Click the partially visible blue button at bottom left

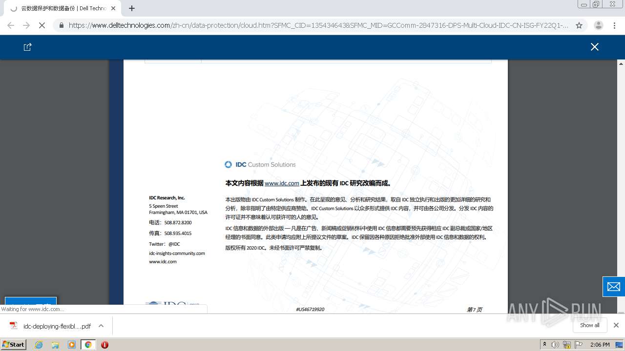point(31,301)
